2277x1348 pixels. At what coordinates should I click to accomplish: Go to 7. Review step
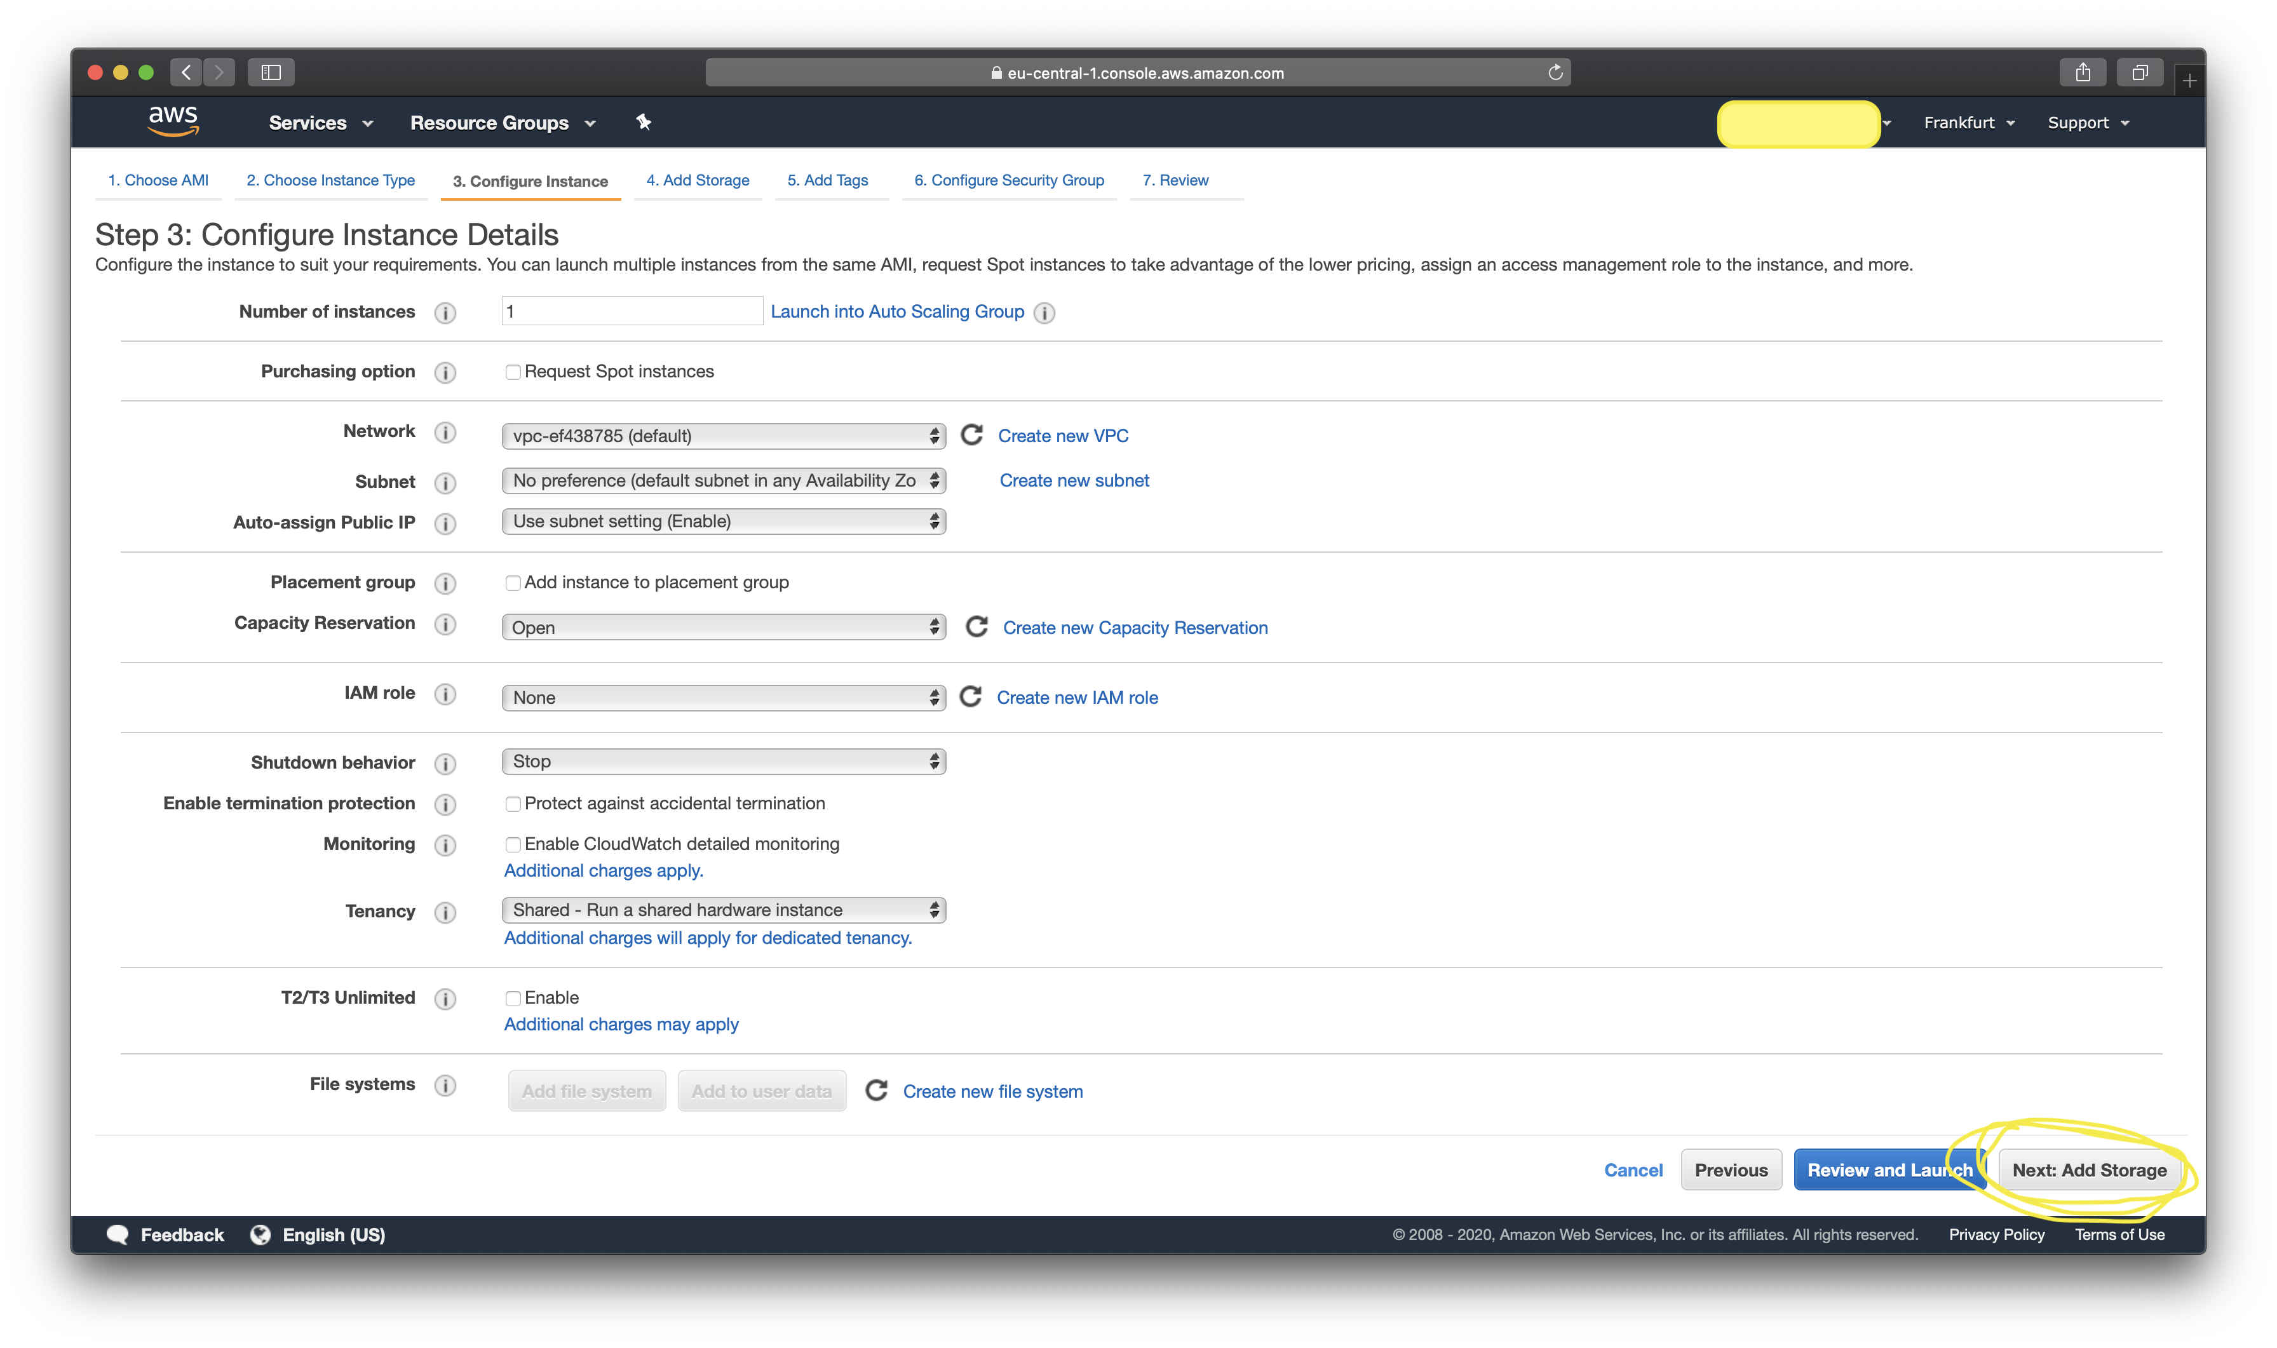(x=1175, y=180)
